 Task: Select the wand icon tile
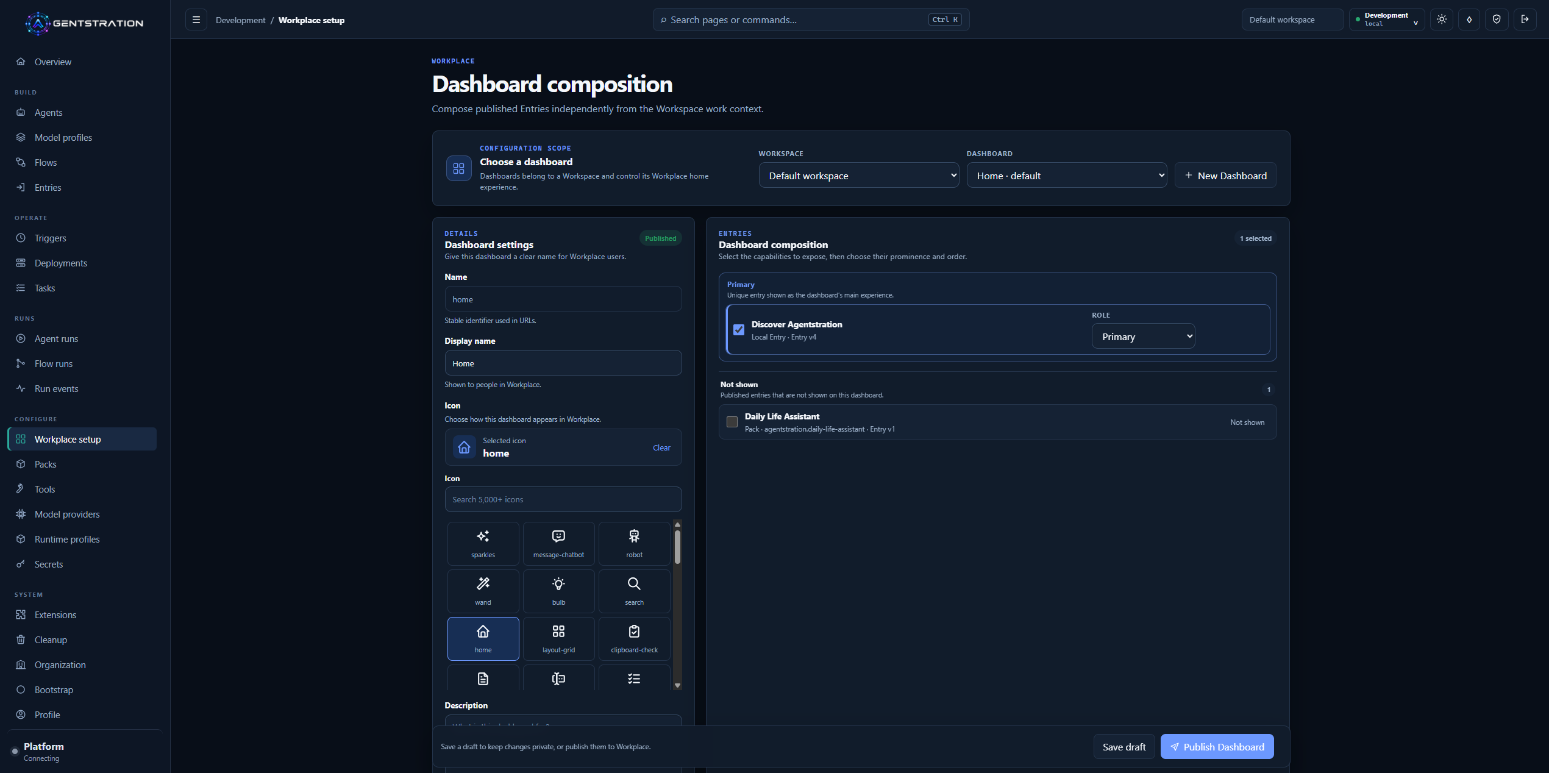tap(483, 591)
